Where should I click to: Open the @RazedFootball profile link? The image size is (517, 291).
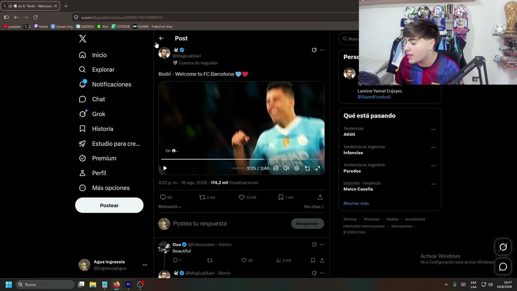[x=374, y=97]
